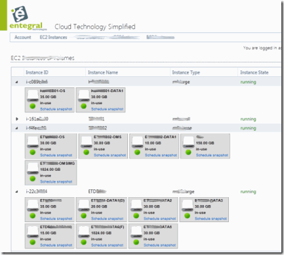
Task: Click disk icon of DATA1(D) 20.00 GB volume
Action: 84,206
